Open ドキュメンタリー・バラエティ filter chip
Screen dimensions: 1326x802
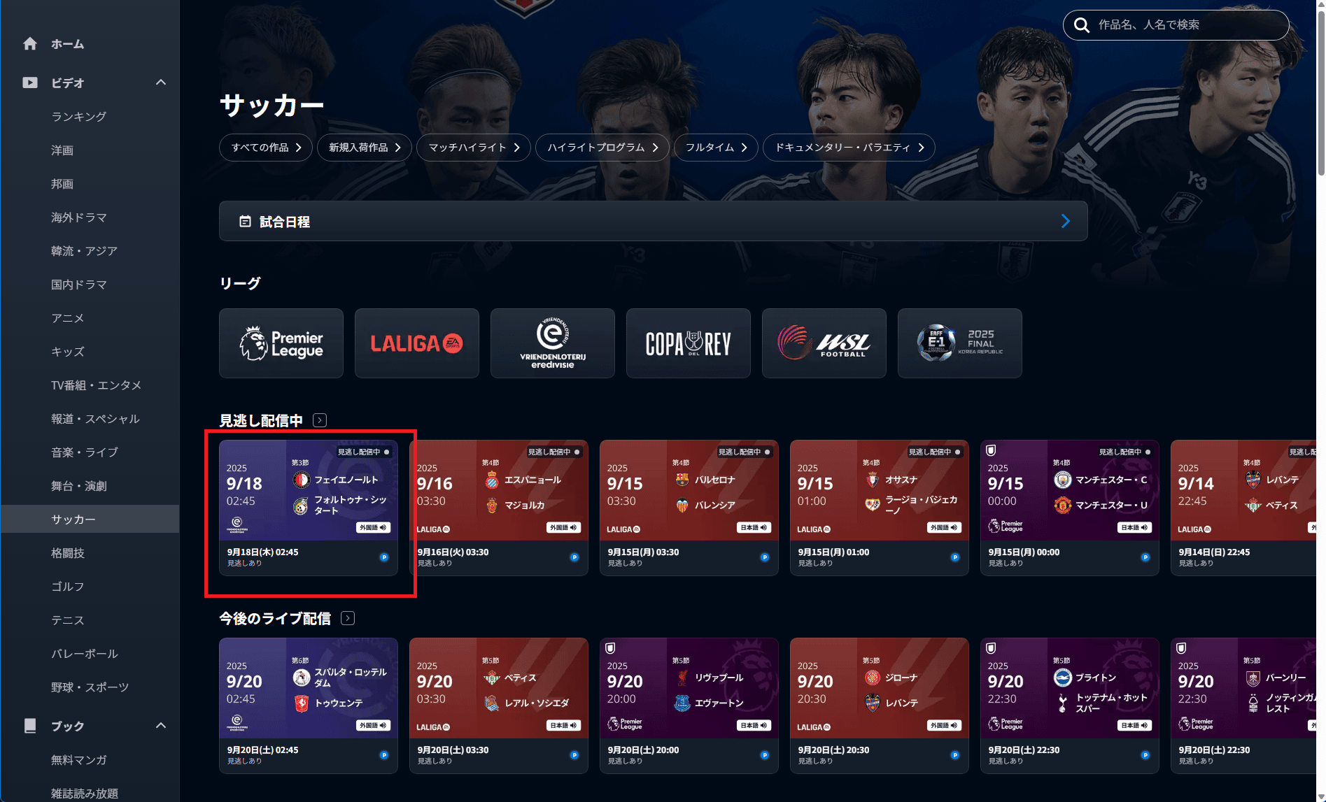849,148
